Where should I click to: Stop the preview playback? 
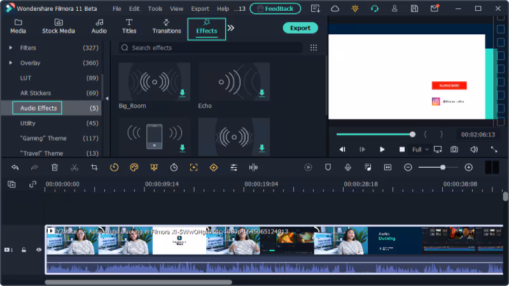tap(402, 149)
